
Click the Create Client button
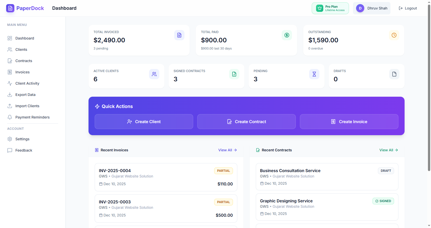[144, 122]
